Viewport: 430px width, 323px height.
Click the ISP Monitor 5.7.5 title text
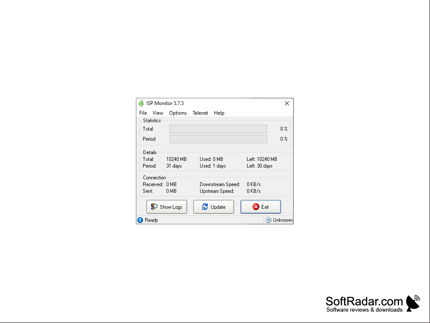pos(165,103)
